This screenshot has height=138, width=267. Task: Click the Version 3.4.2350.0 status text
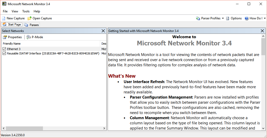13,135
